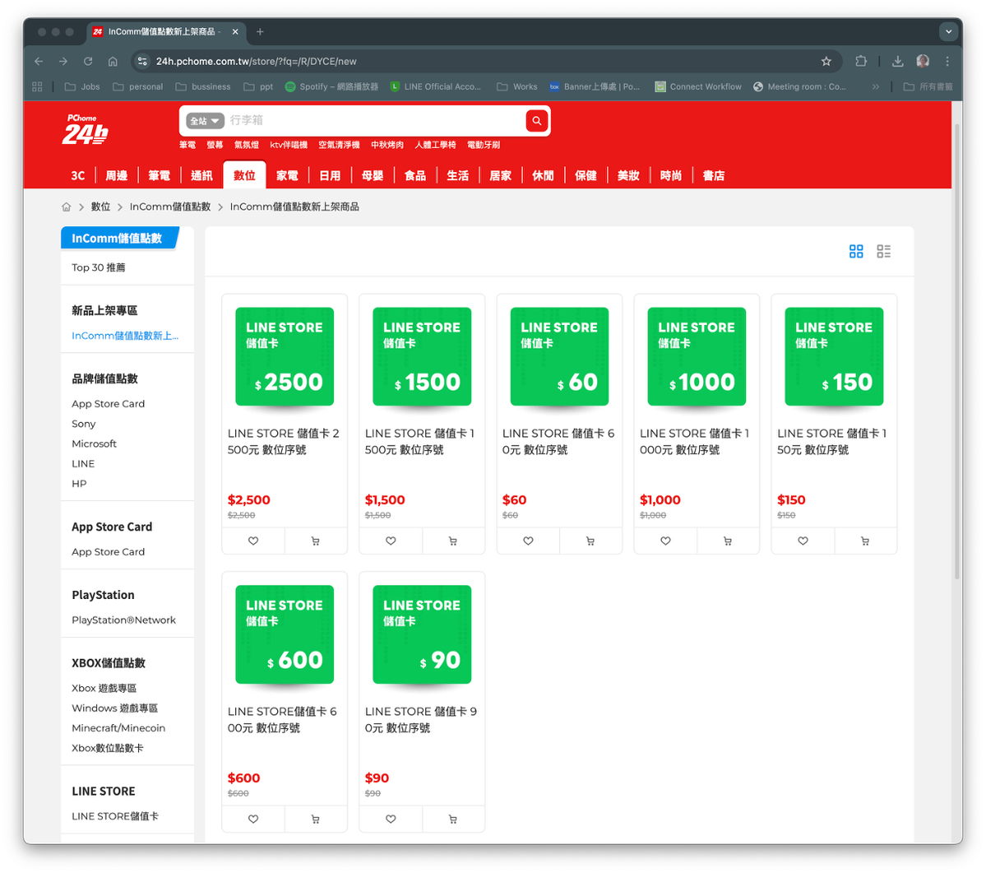Open Sony in brand sidebar list
986x873 pixels.
pos(84,424)
